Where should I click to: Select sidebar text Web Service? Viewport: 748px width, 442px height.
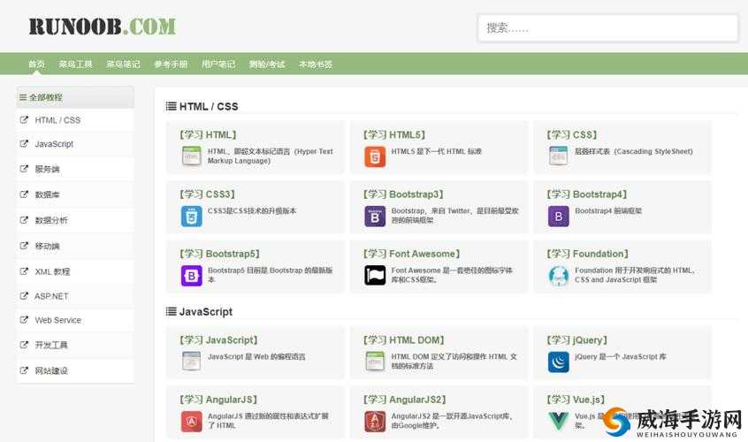57,320
